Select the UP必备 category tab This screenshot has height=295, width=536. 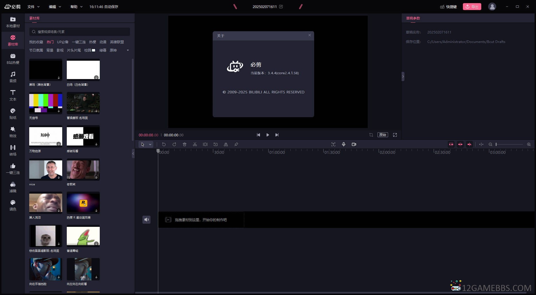[63, 42]
